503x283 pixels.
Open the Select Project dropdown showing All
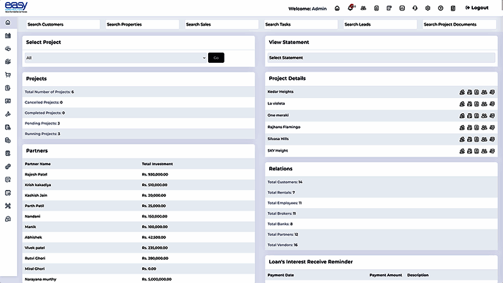point(116,58)
